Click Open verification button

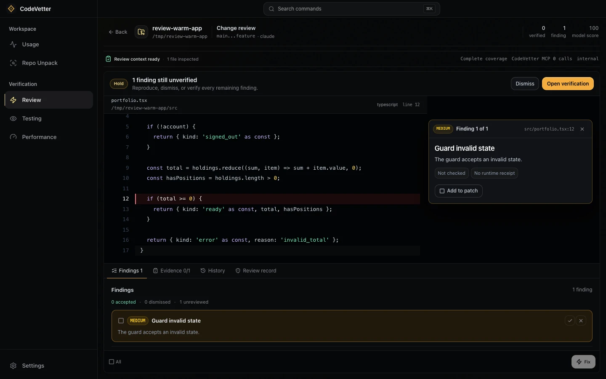(568, 84)
